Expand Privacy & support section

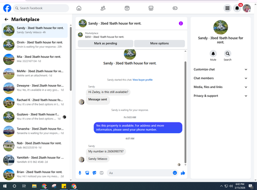pos(221,96)
